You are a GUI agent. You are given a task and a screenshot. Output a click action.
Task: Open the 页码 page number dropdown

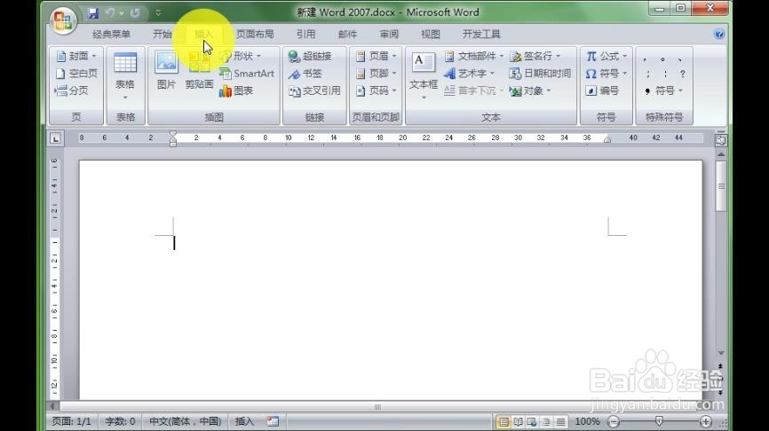click(x=376, y=90)
